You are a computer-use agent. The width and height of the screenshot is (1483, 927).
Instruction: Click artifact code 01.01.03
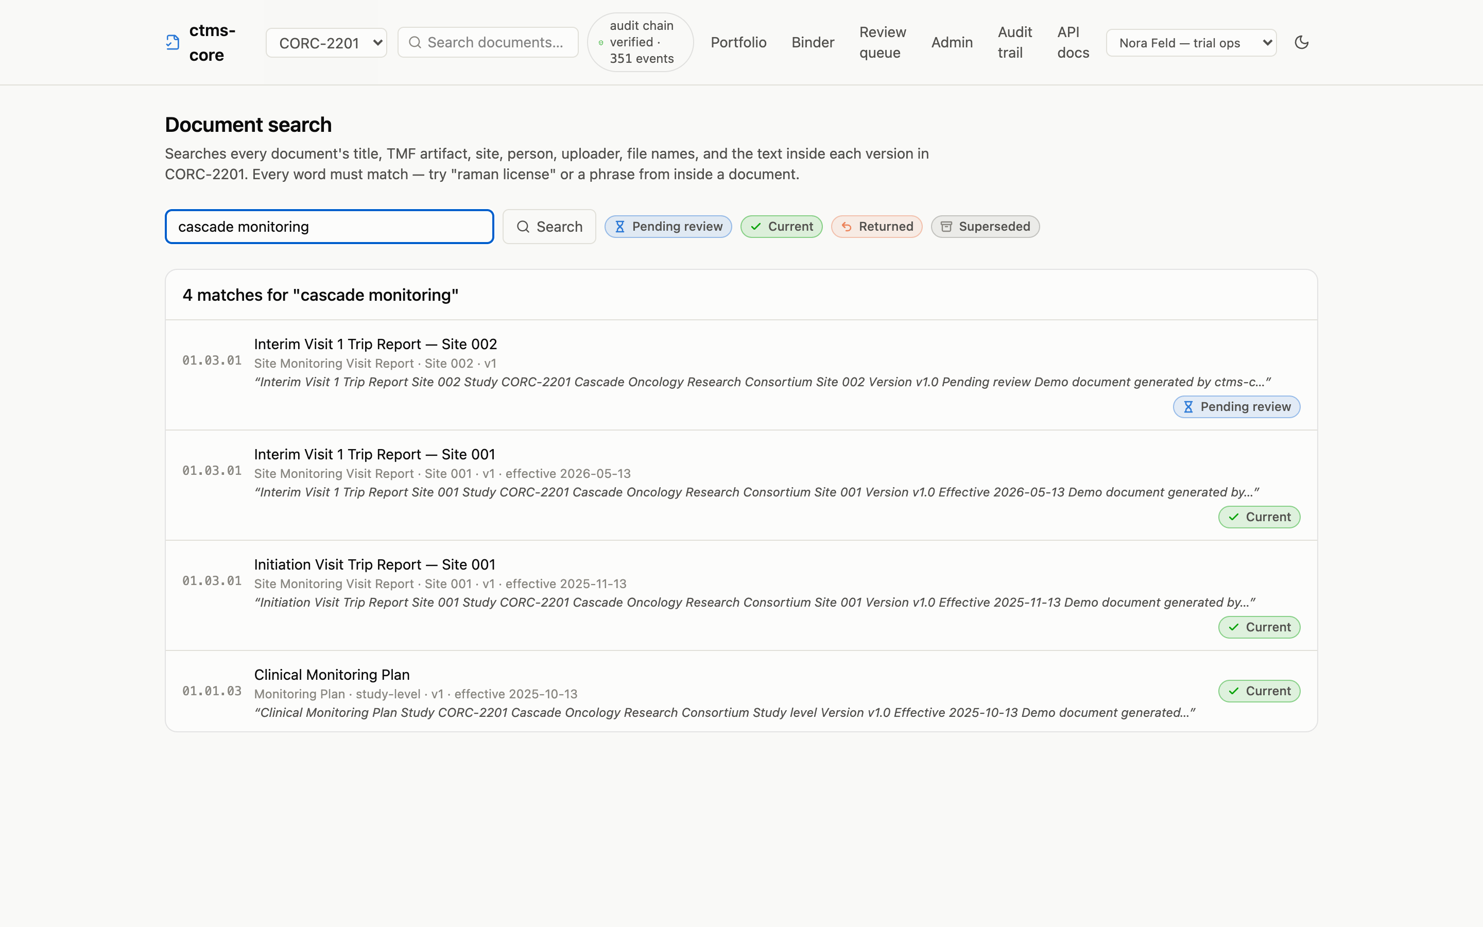point(212,691)
